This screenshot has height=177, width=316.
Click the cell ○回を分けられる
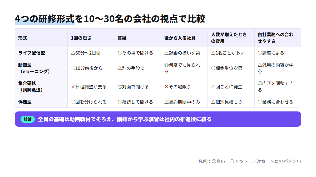click(x=91, y=102)
